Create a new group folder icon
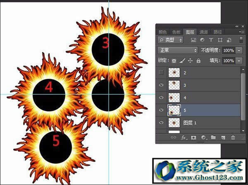248x185 pixels. coord(213,137)
